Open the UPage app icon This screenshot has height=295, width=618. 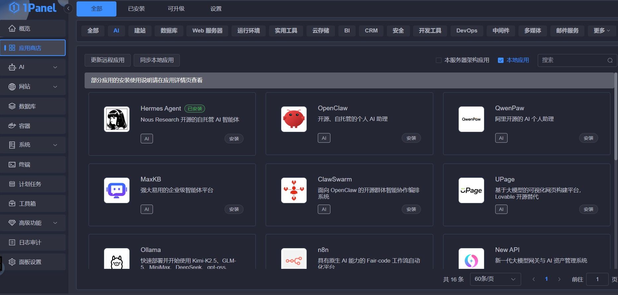coord(471,190)
